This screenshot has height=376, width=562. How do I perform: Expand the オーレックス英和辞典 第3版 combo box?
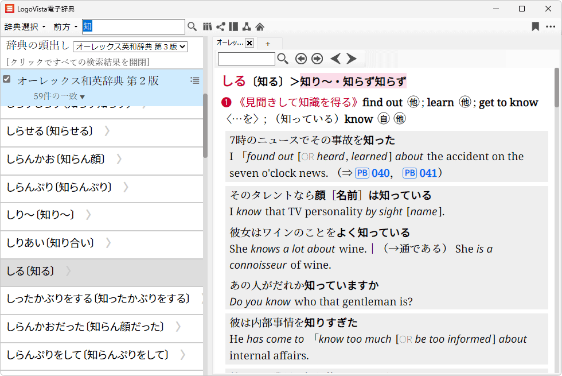pos(131,46)
